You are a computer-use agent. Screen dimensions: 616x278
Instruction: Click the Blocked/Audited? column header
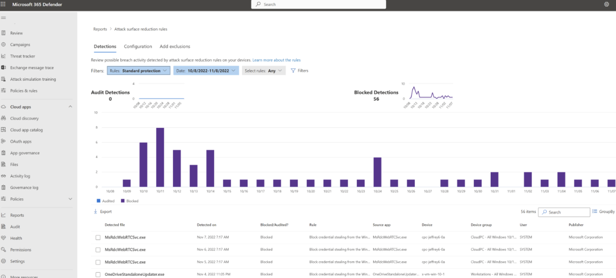[274, 225]
